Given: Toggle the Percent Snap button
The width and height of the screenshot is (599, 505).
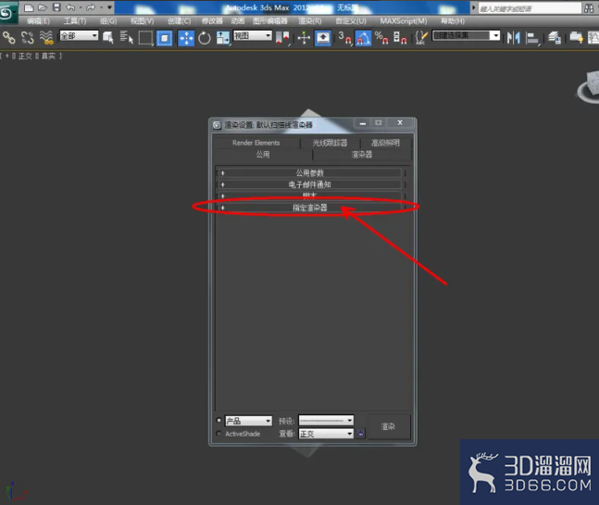Looking at the screenshot, I should (381, 38).
